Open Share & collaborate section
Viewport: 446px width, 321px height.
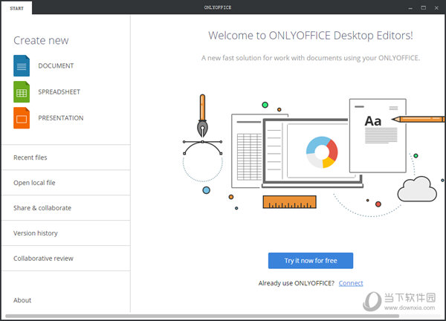pyautogui.click(x=66, y=208)
